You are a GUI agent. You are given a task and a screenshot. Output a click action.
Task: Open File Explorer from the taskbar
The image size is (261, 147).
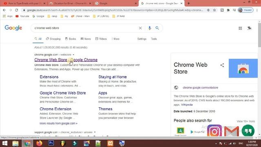[x=15, y=143]
